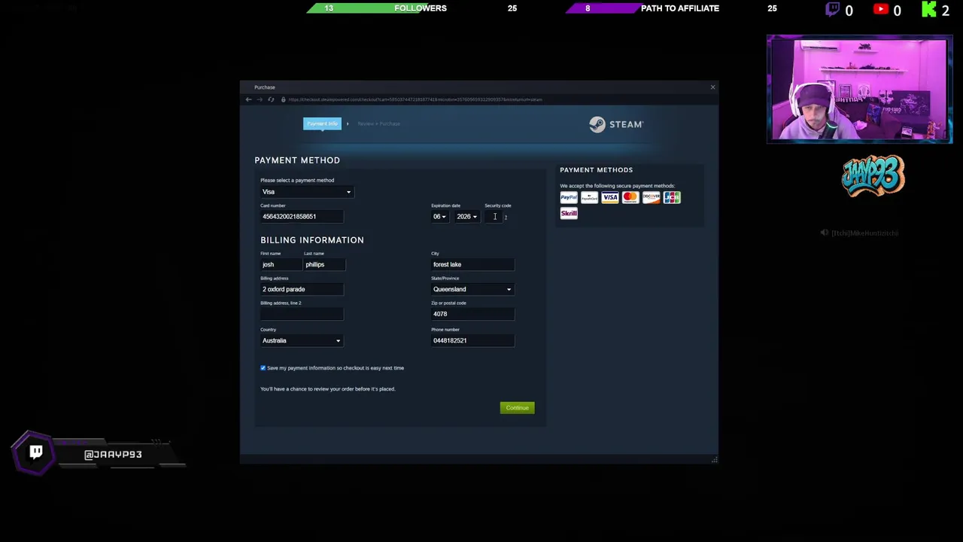
Task: Click the Card number field
Action: [302, 217]
